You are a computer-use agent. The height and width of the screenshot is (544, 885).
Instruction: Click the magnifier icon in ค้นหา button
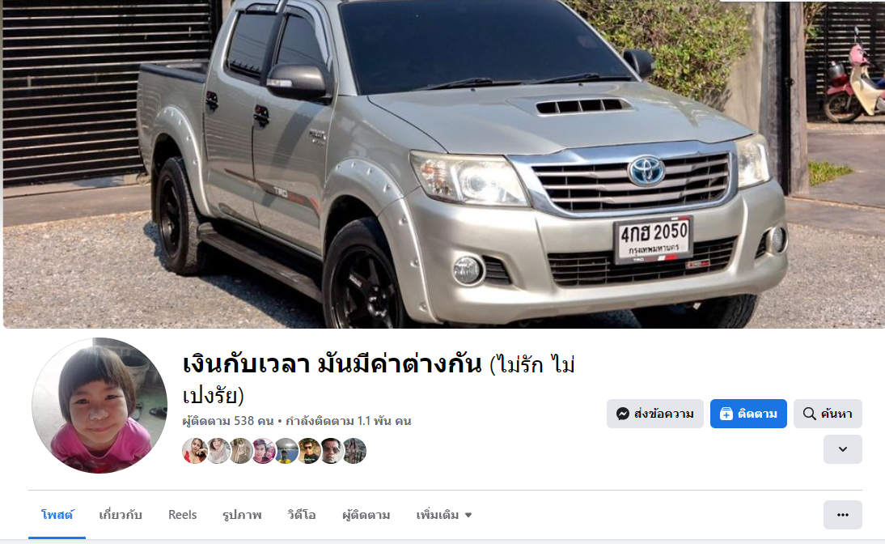(809, 414)
